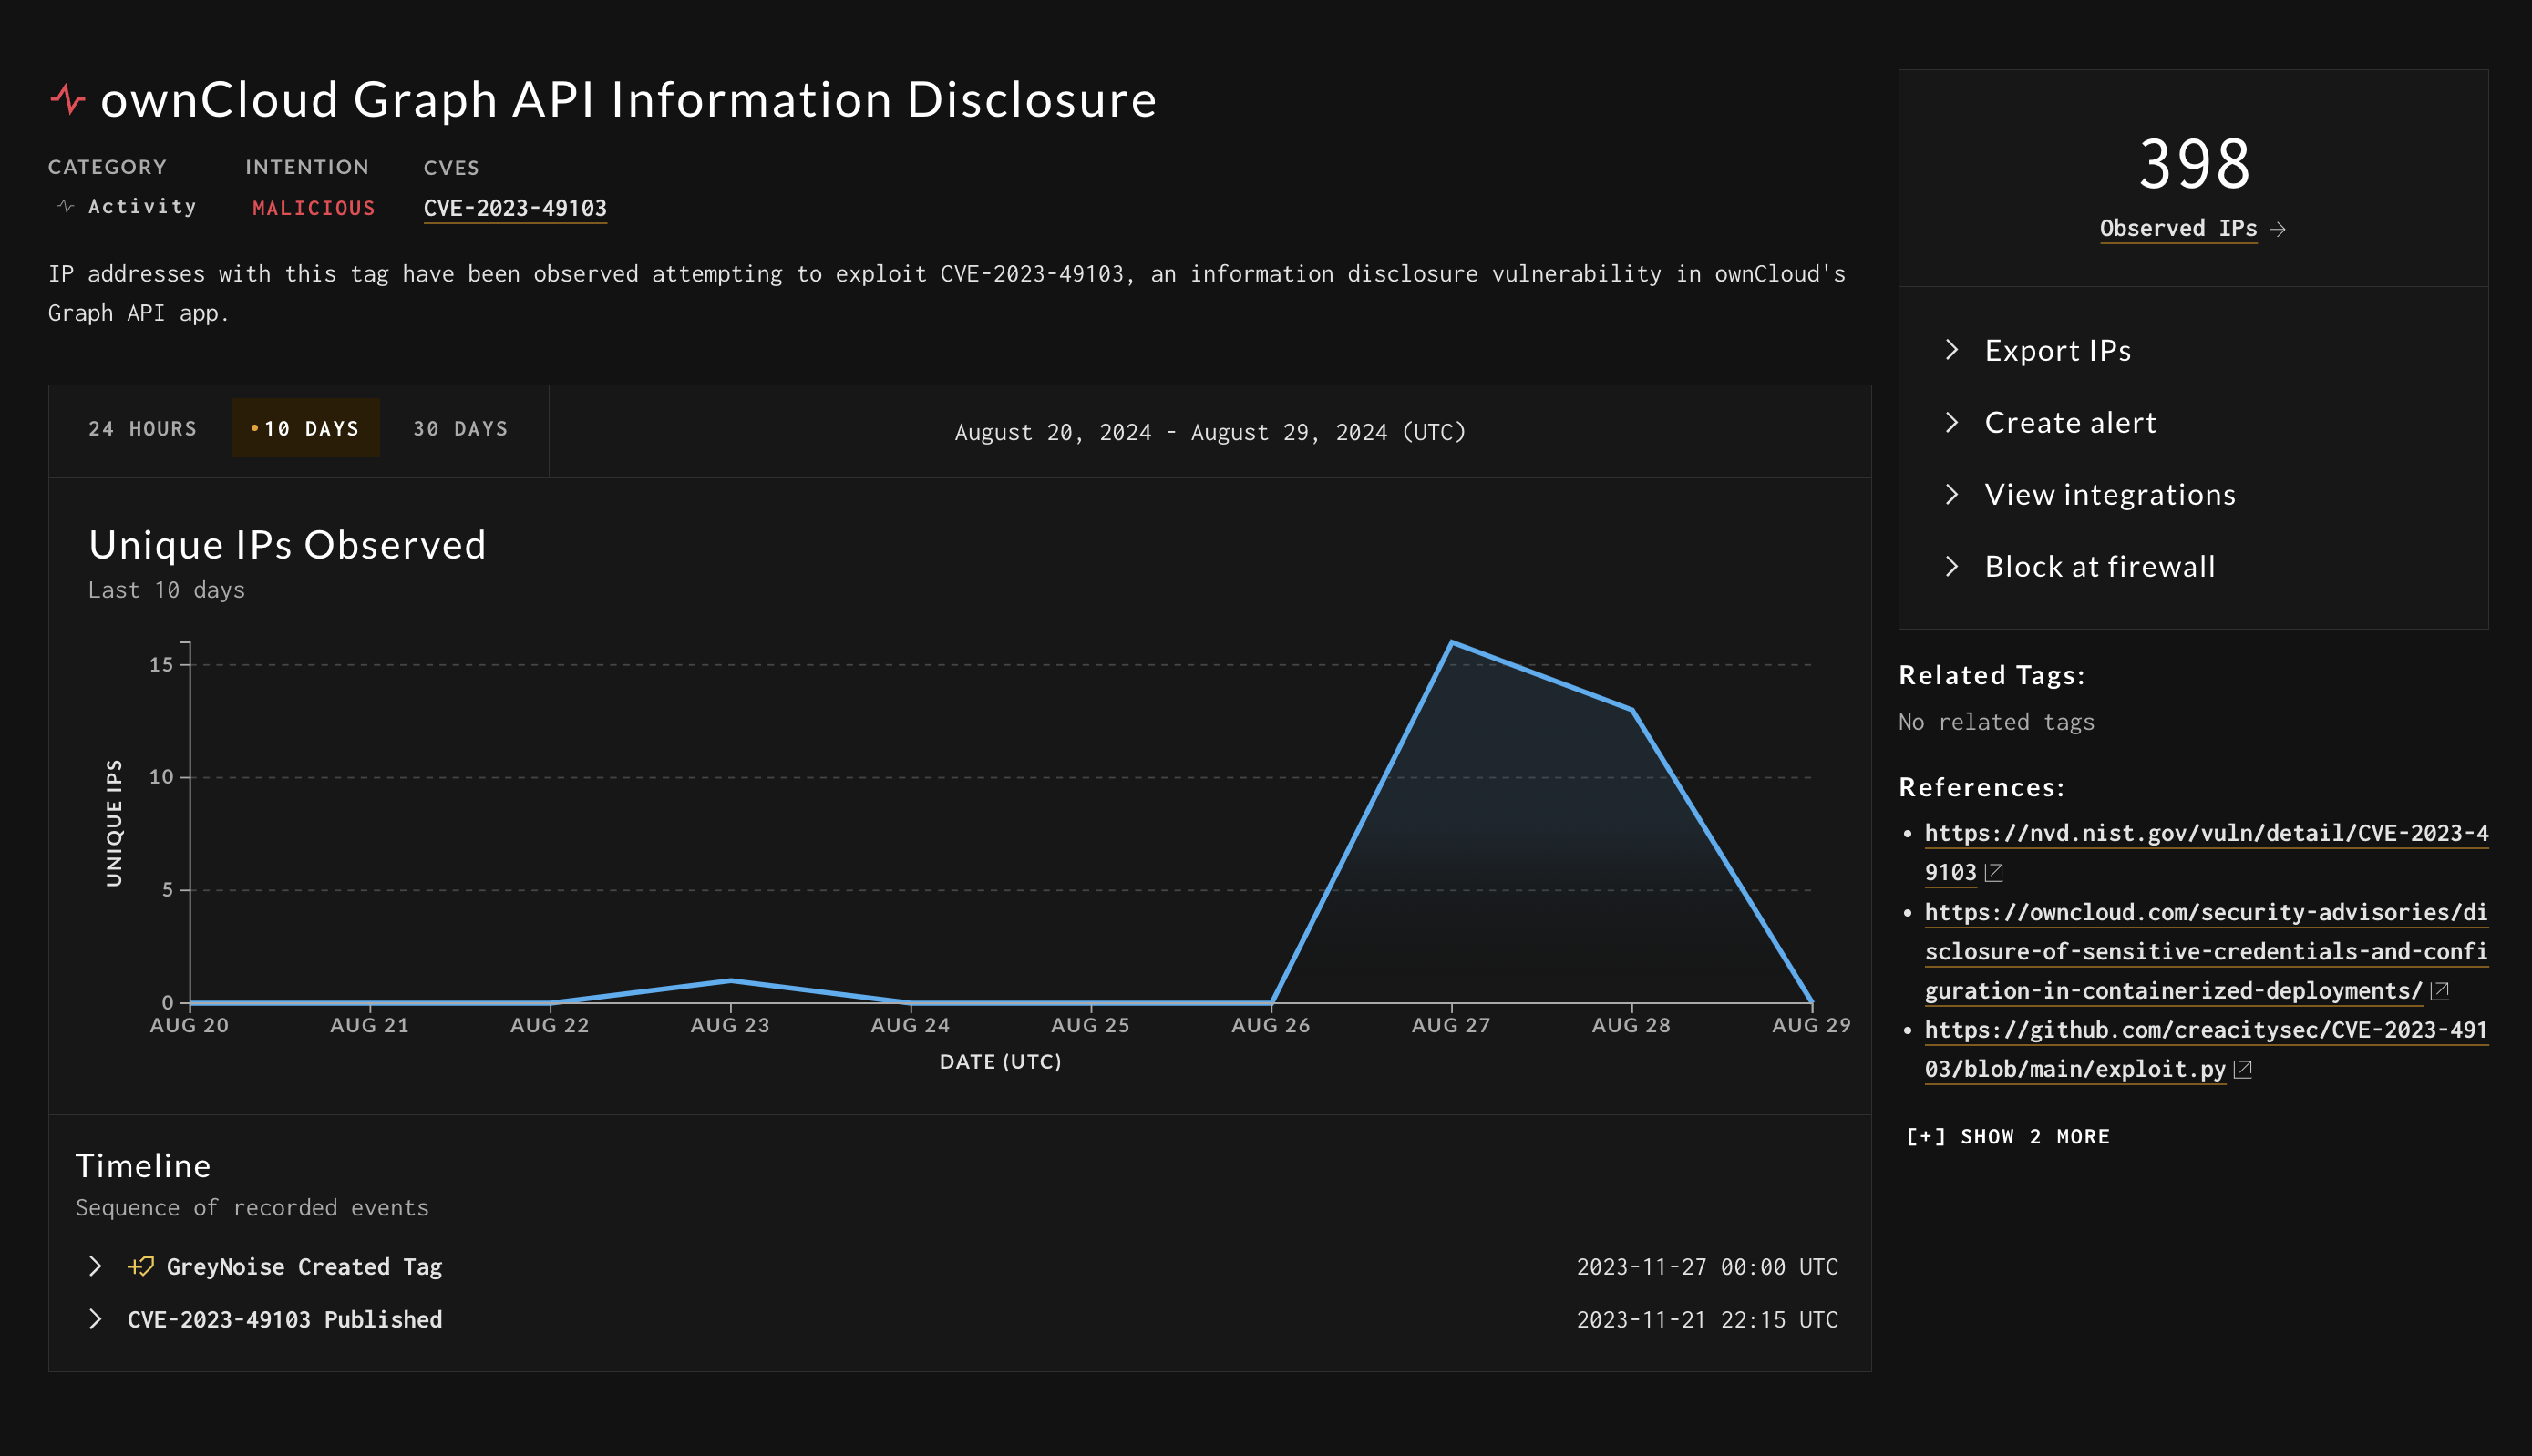Click the arrow icon next to Observed IPs
Image resolution: width=2532 pixels, height=1456 pixels.
click(x=2278, y=229)
